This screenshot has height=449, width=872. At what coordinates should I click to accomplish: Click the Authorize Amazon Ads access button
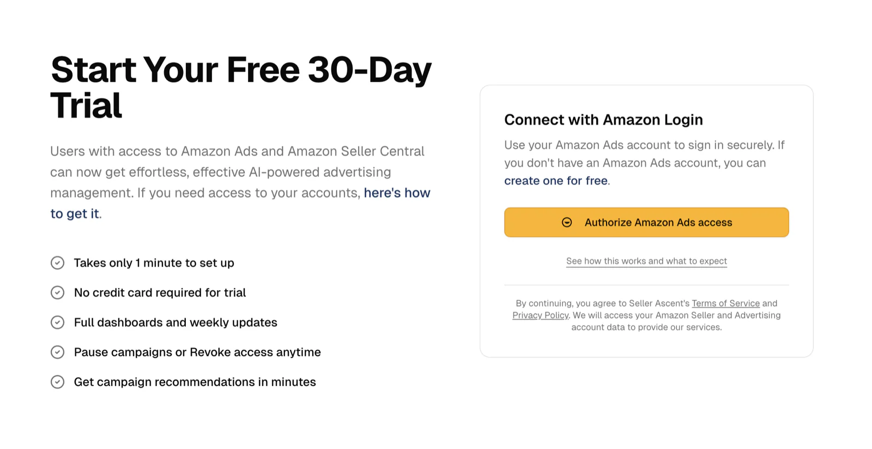(x=646, y=222)
